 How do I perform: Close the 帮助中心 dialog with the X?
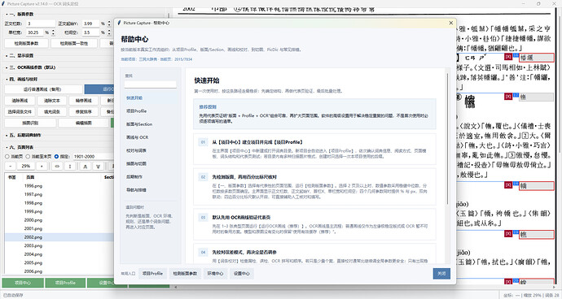(451, 23)
